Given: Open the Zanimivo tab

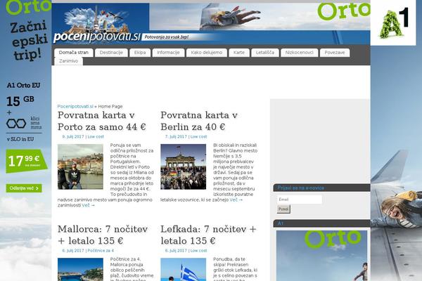Looking at the screenshot, I should [x=69, y=61].
